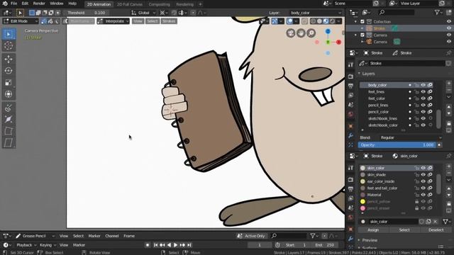
Task: Click the Assign material button
Action: tap(373, 229)
